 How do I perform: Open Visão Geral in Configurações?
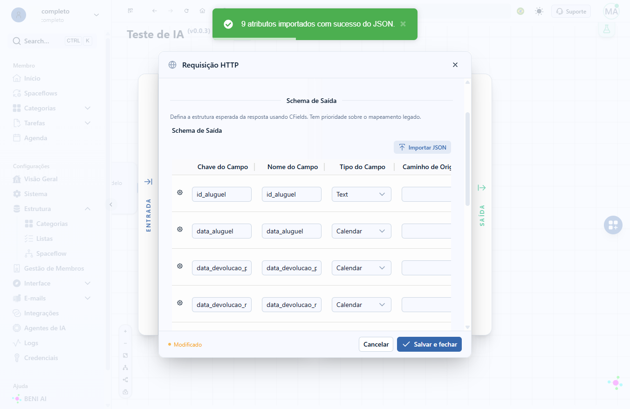click(35, 179)
